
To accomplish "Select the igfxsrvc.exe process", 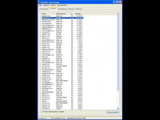I will (x=62, y=36).
